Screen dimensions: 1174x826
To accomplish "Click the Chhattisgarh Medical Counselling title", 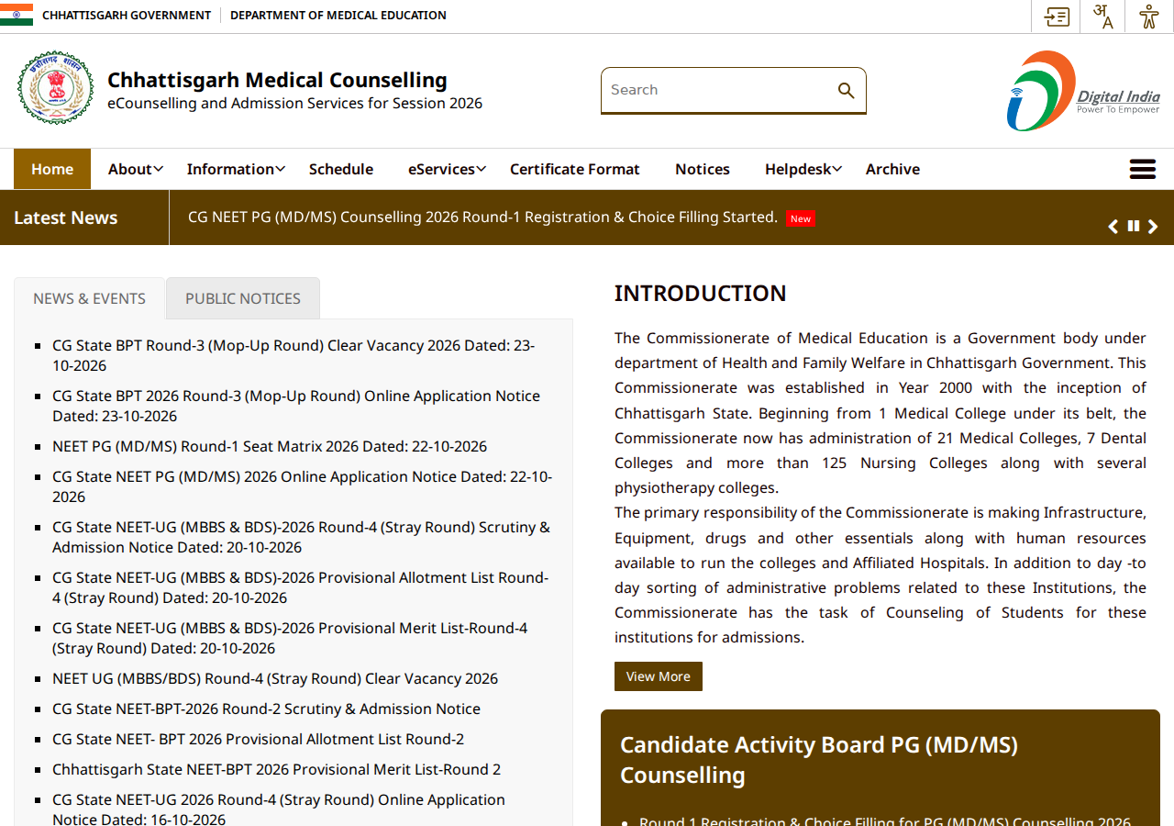I will coord(277,80).
